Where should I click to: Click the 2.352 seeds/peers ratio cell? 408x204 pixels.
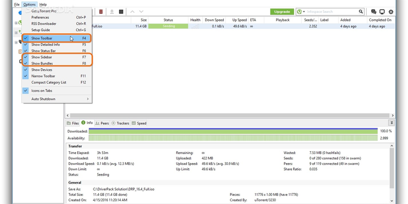point(313,26)
